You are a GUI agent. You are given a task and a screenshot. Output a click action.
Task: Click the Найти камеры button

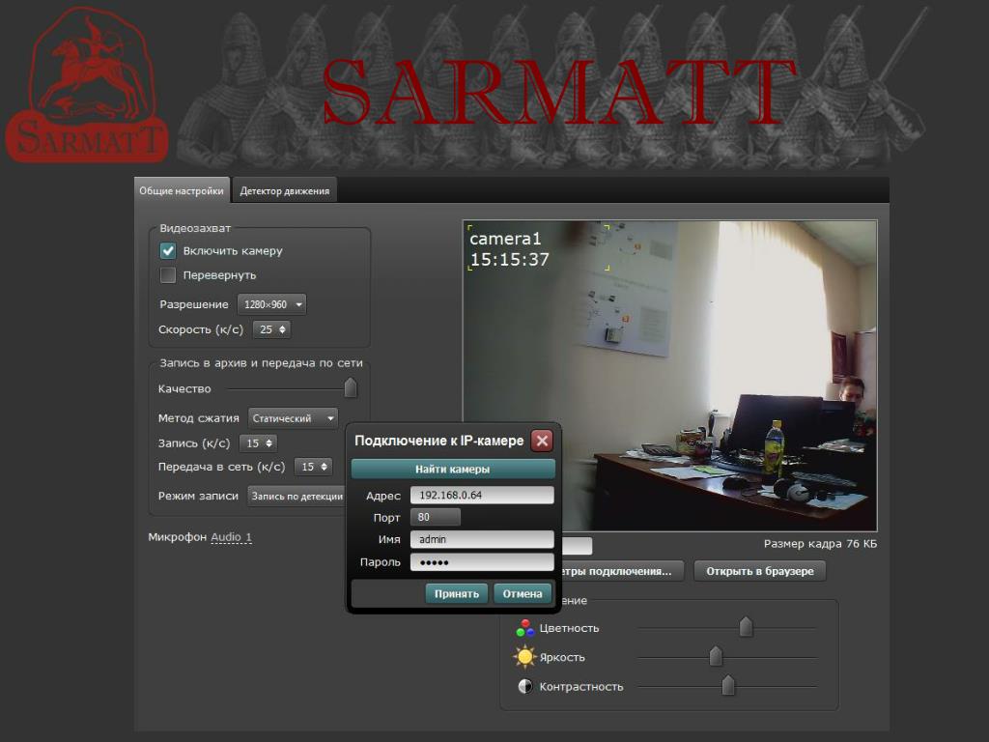tap(453, 469)
